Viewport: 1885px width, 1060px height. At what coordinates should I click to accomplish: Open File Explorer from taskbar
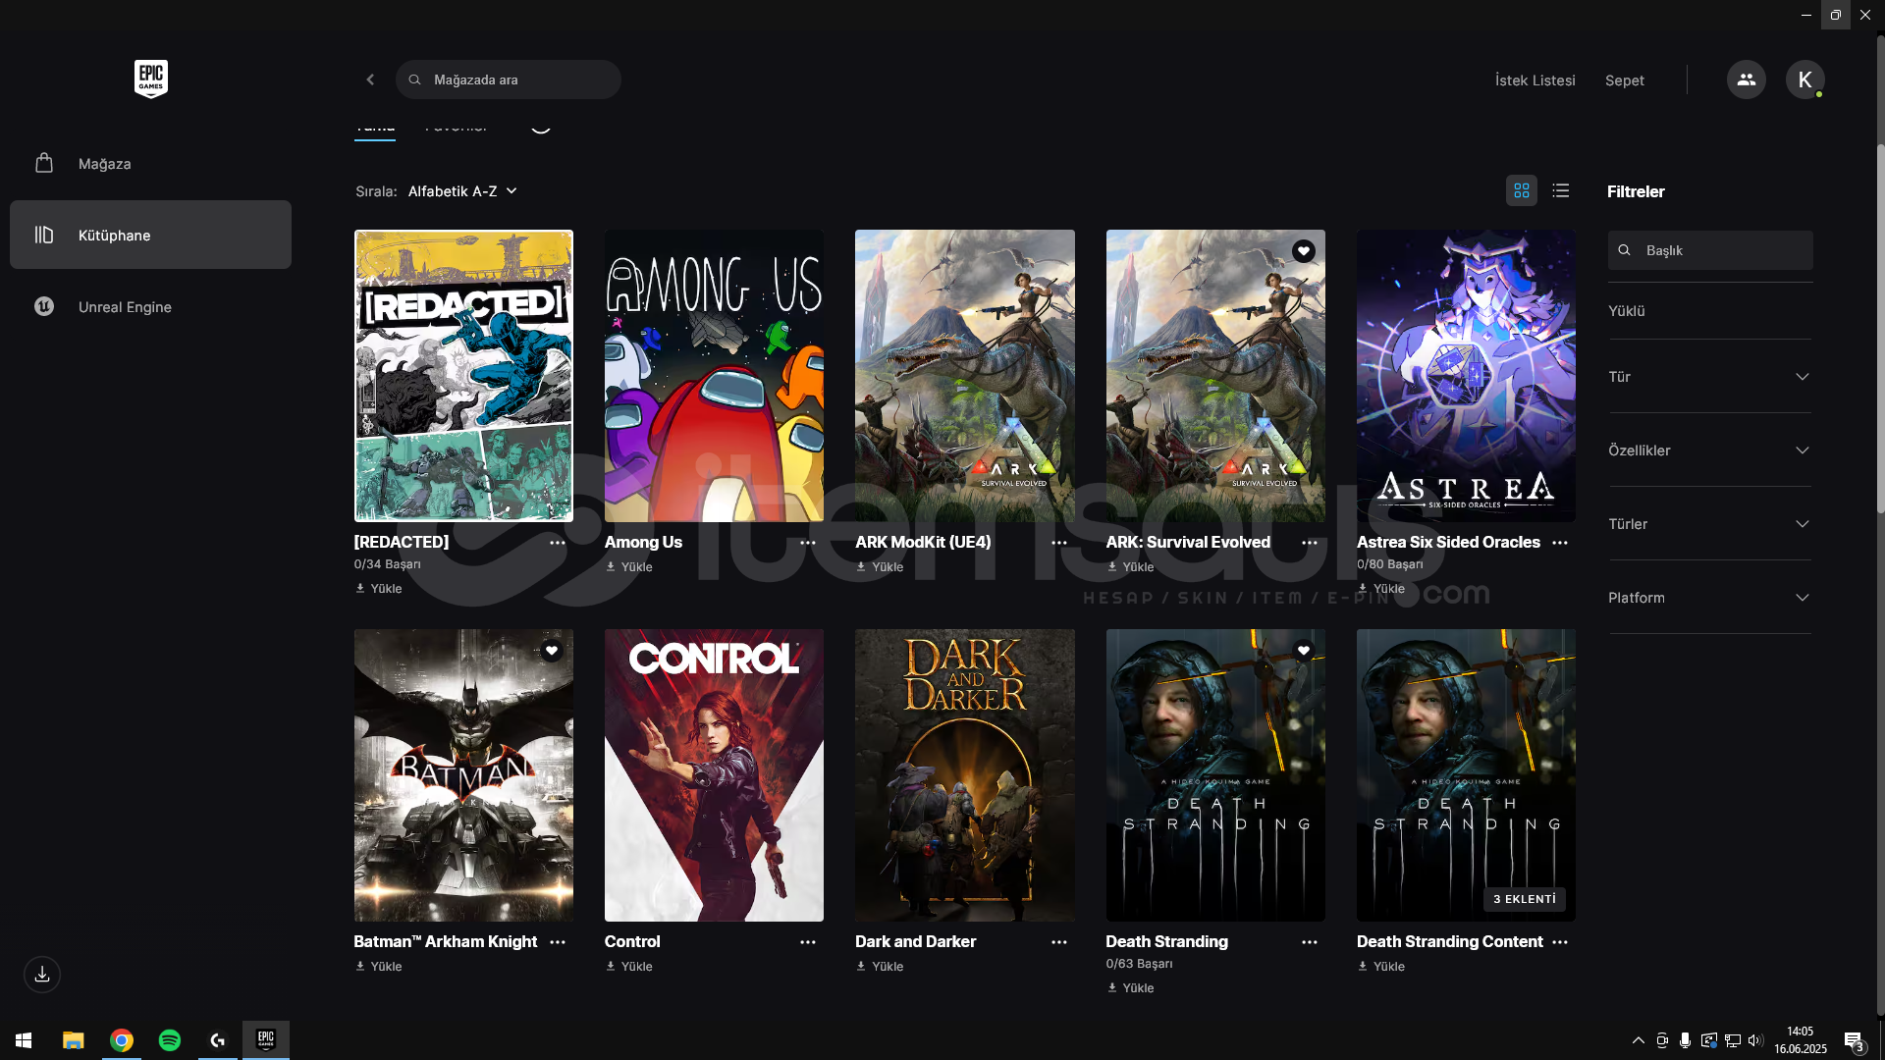coord(74,1039)
